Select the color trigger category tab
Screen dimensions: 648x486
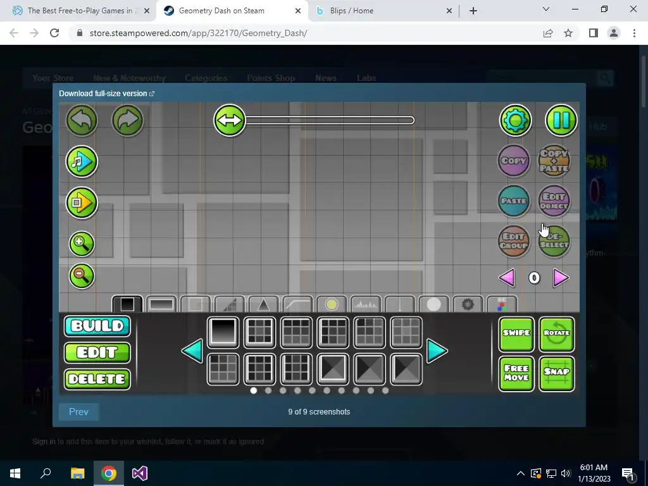point(502,304)
